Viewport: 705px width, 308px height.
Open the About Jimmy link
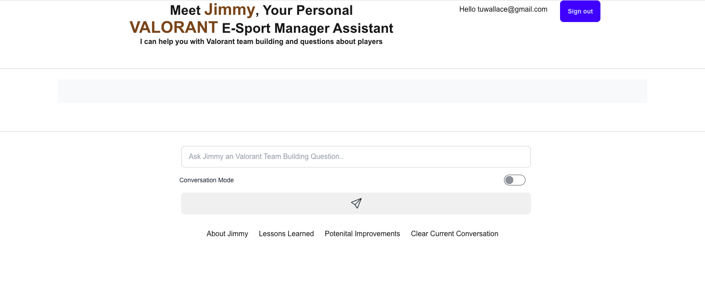tap(227, 233)
